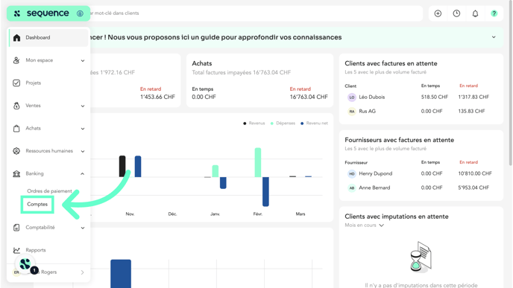
Task: Click Clients avec factures en attente title
Action: [x=391, y=63]
